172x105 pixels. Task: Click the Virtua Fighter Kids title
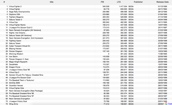point(17,88)
